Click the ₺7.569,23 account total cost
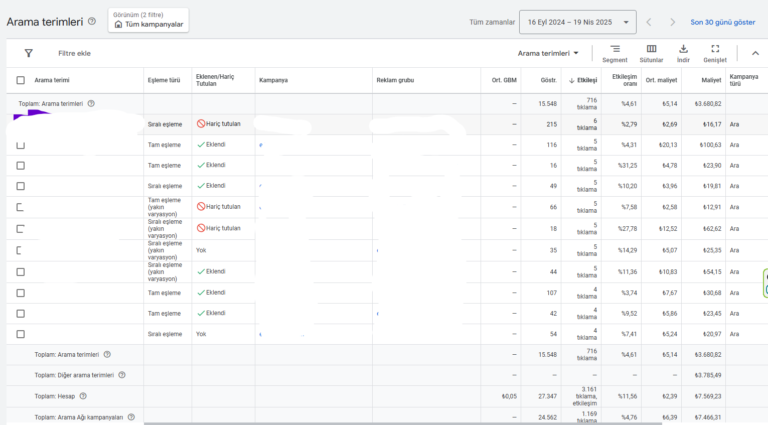 pyautogui.click(x=708, y=396)
